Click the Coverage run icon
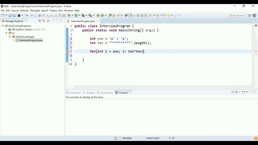This screenshot has height=145, width=258. point(83,15)
